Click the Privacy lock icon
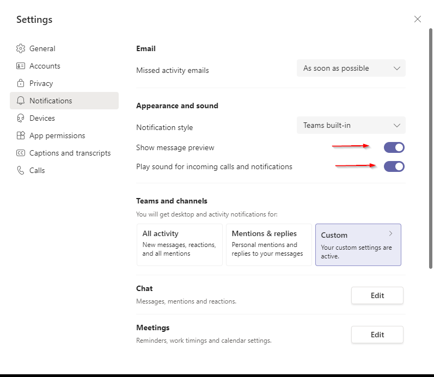The image size is (434, 377). (x=21, y=83)
